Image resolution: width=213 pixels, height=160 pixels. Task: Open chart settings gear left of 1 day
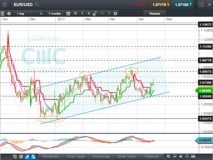click(9, 13)
